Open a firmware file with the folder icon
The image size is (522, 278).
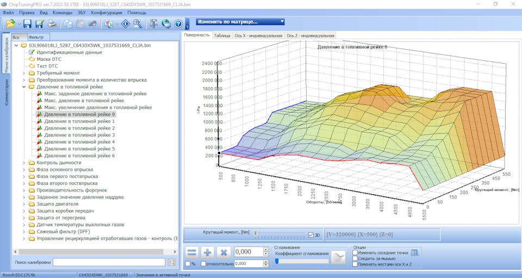[x=10, y=23]
